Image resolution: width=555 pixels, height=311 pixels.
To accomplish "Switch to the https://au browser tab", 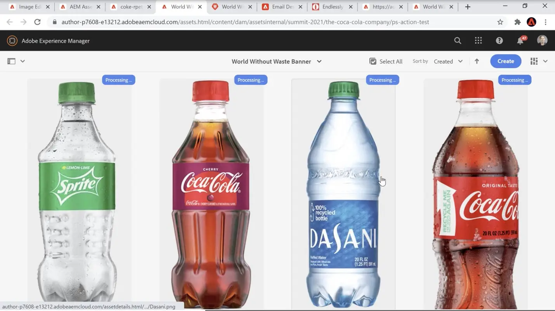I will coord(383,7).
